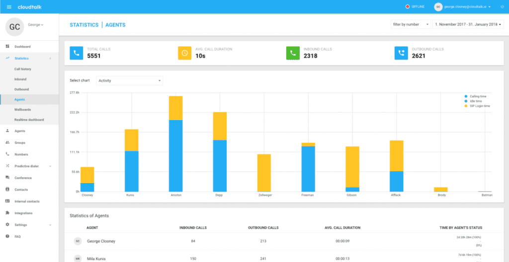Open the hamburger menu icon
The width and height of the screenshot is (509, 262).
tap(9, 7)
